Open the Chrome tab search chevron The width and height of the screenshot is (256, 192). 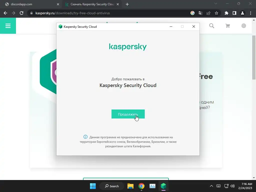point(216,3)
